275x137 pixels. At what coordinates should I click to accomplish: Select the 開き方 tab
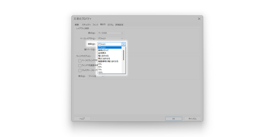103,24
